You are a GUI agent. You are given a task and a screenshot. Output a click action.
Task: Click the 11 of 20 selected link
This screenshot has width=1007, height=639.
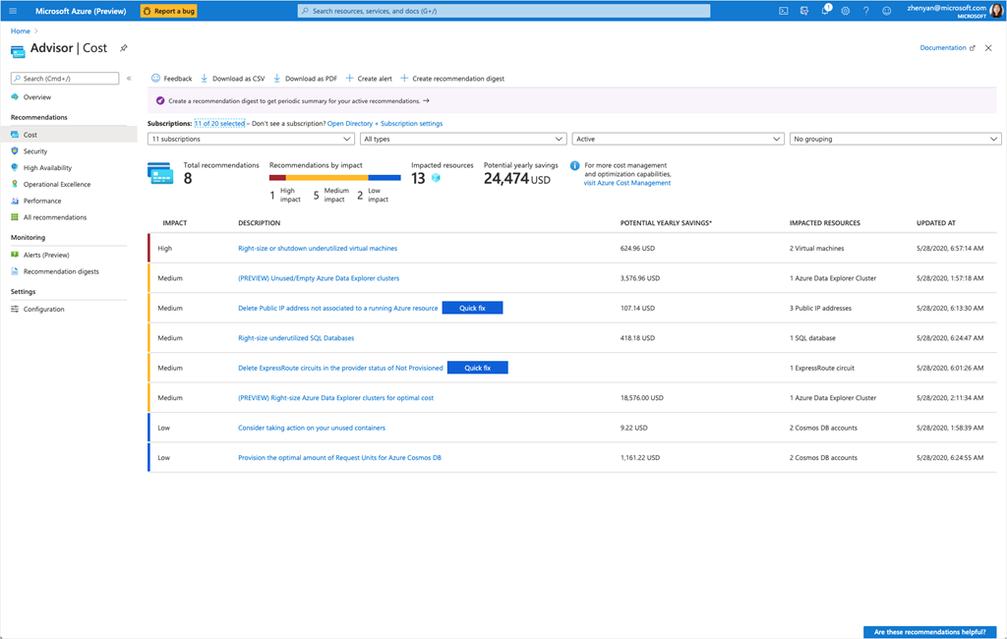[x=219, y=123]
